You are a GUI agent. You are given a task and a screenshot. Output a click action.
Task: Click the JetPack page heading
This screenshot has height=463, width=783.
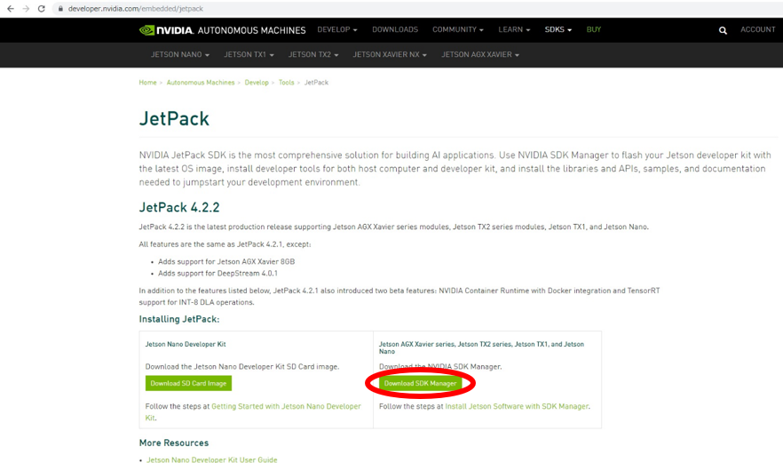(x=174, y=118)
